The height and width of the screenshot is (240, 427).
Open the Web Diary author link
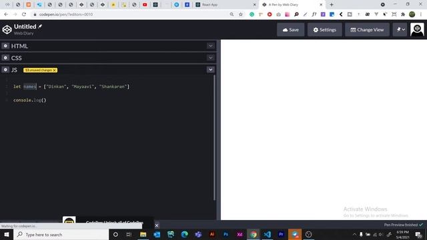[x=24, y=33]
